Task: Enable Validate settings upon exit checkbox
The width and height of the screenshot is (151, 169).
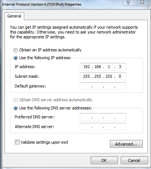Action: coord(17,142)
